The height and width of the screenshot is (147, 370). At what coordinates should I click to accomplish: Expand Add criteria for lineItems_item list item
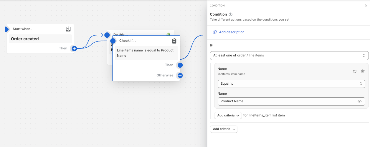pyautogui.click(x=228, y=116)
